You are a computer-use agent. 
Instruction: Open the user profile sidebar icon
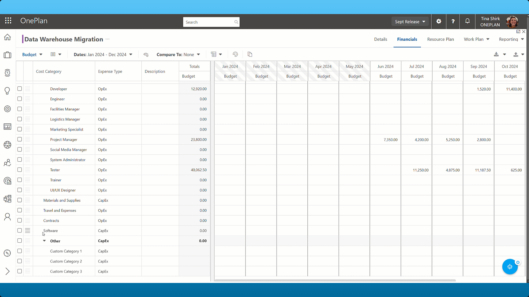[7, 217]
